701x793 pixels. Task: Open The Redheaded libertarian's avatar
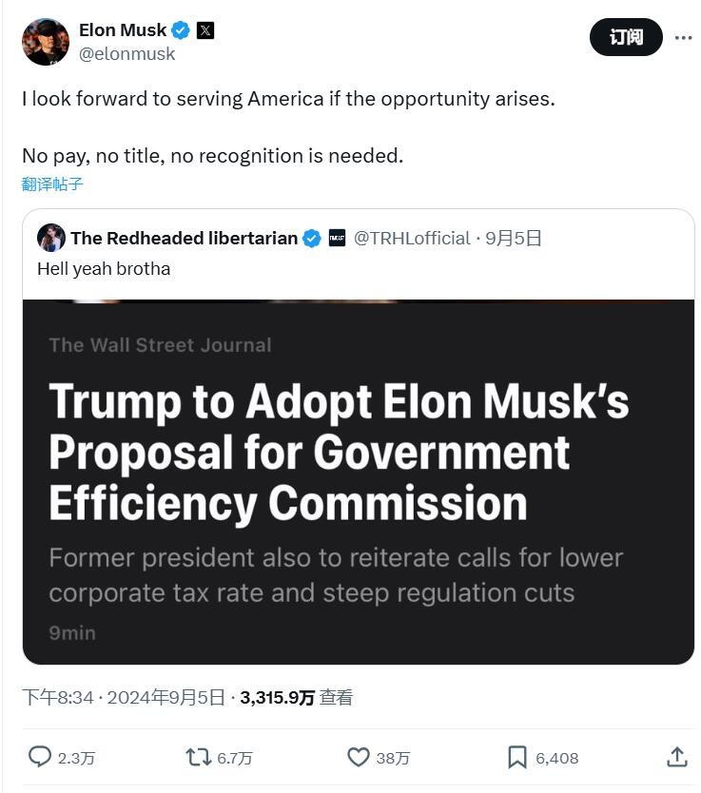[51, 238]
